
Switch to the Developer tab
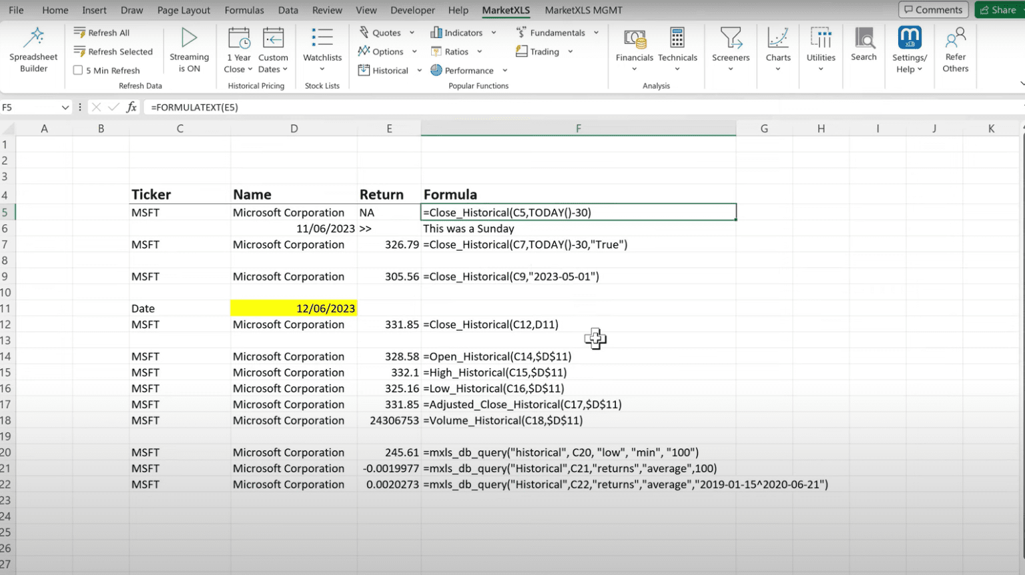(412, 10)
